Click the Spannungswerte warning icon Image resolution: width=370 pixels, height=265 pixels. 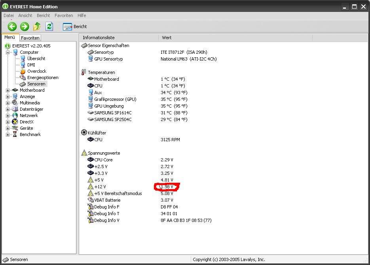(84, 153)
